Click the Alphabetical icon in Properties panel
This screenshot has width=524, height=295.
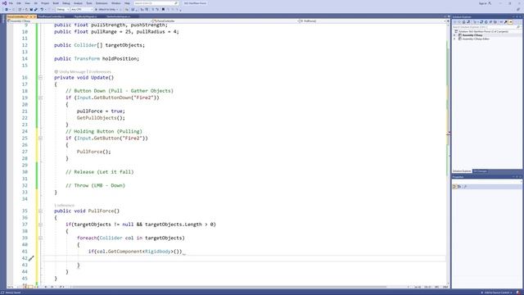(459, 187)
